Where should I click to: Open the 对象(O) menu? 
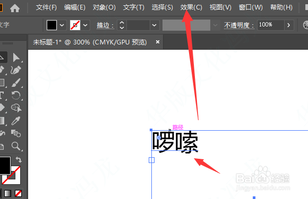click(104, 7)
